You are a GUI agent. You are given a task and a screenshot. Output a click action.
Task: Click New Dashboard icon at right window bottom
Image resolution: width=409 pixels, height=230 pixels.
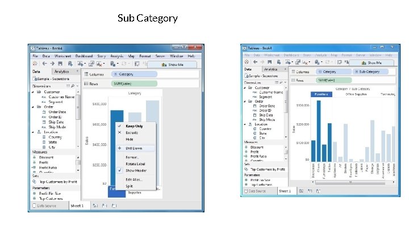point(310,191)
